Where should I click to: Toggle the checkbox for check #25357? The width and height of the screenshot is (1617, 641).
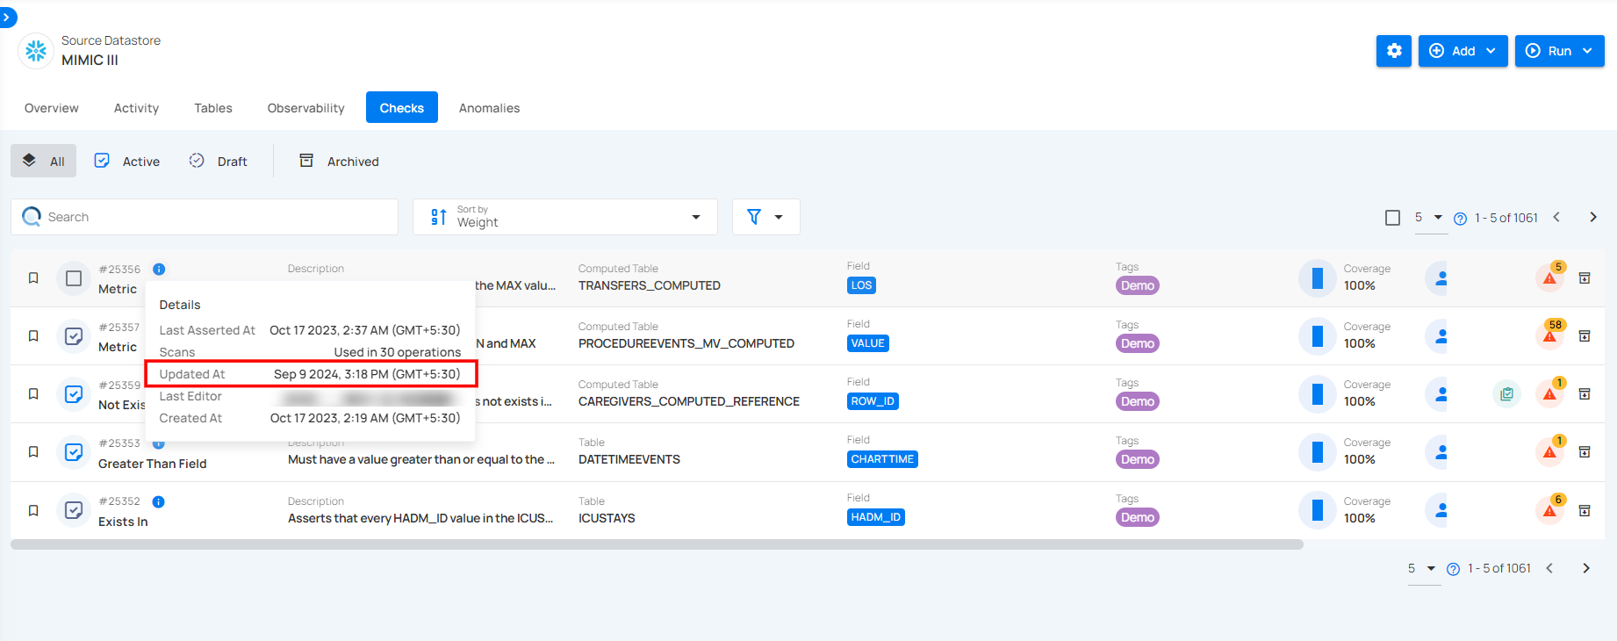(74, 336)
